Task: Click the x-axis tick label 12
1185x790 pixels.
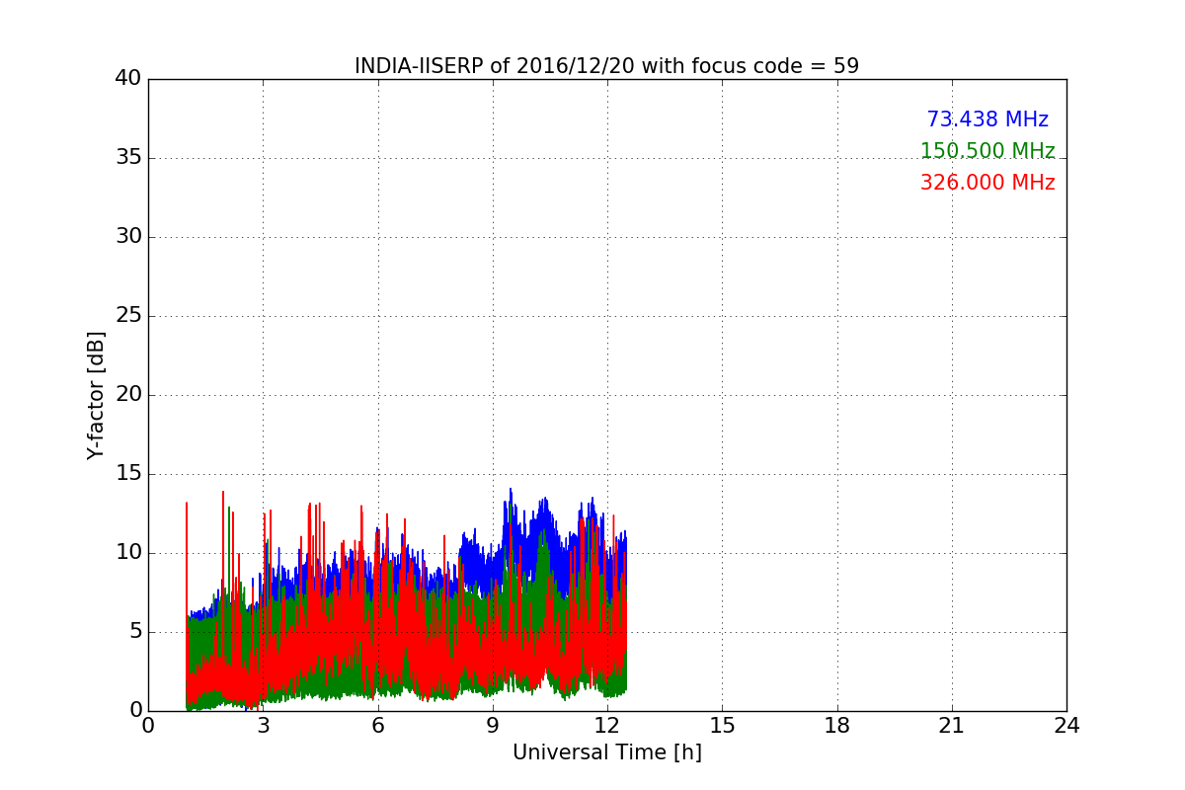Action: click(x=607, y=726)
